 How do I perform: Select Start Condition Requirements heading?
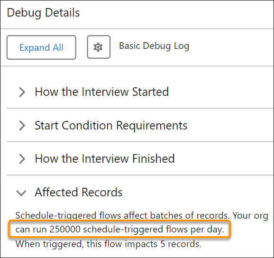111,126
